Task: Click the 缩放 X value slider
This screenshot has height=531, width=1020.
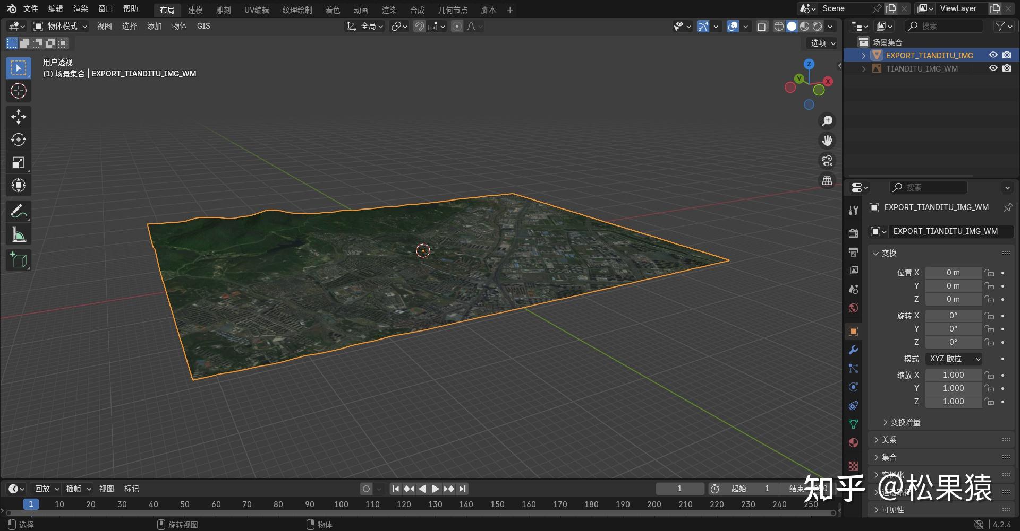Action: 953,375
